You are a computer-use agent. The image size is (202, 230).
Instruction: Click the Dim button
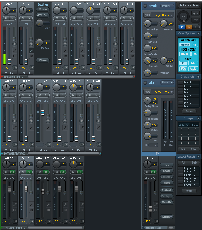167,165
